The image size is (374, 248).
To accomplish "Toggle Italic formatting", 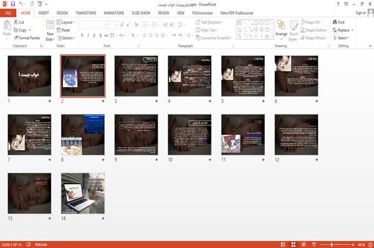I will point(88,35).
